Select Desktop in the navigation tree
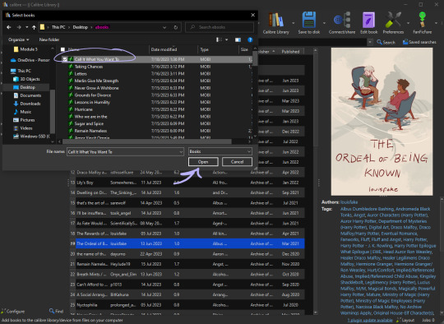Image resolution: width=444 pixels, height=324 pixels. (27, 87)
